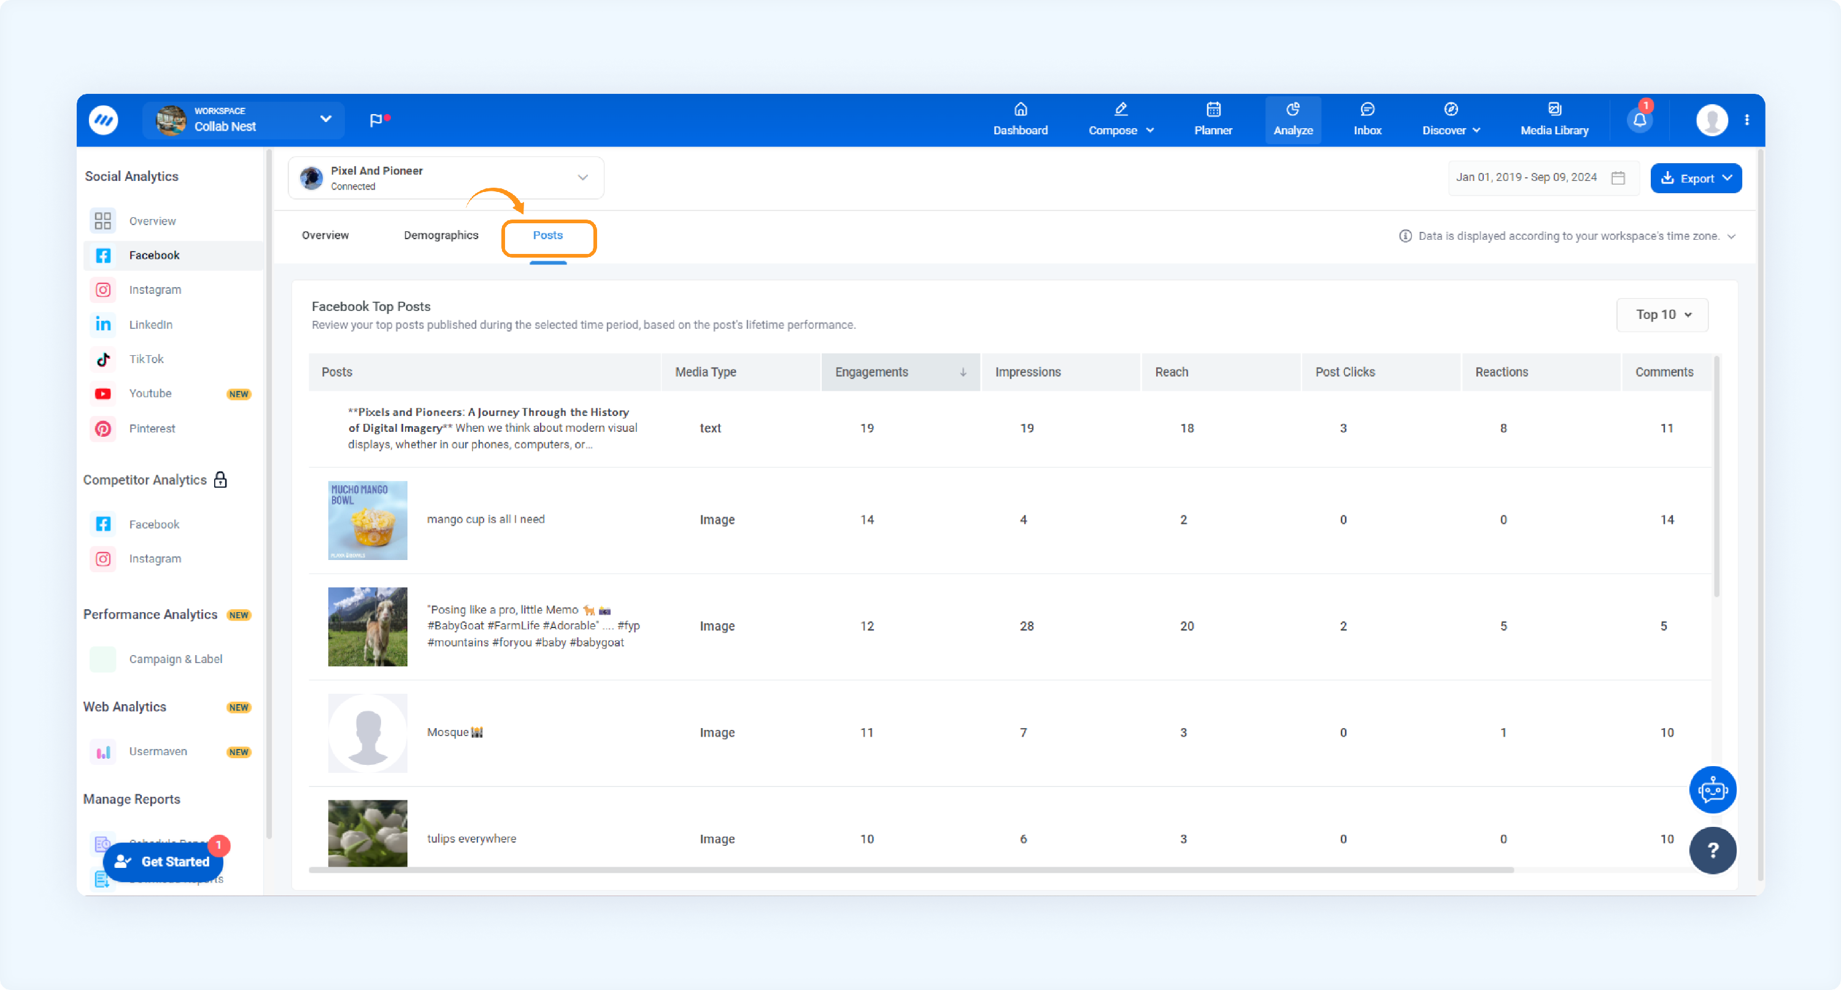Open the Top 10 posts count dropdown
Screen dimensions: 1841x990
tap(1662, 315)
